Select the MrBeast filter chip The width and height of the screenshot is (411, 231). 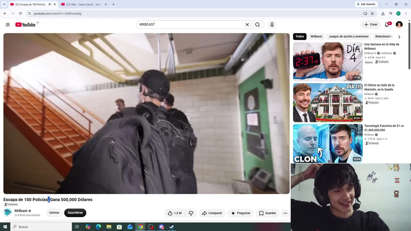pyautogui.click(x=316, y=37)
